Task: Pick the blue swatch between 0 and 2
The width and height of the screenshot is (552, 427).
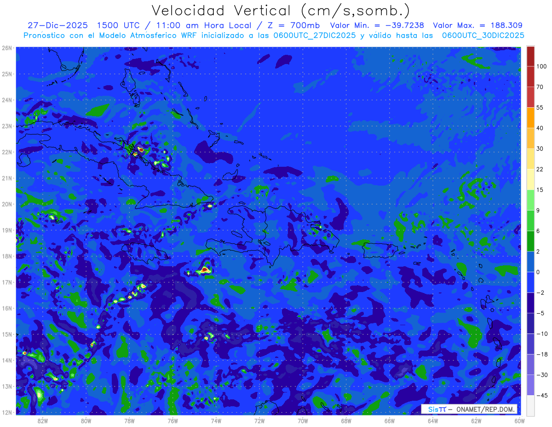Action: (x=530, y=262)
